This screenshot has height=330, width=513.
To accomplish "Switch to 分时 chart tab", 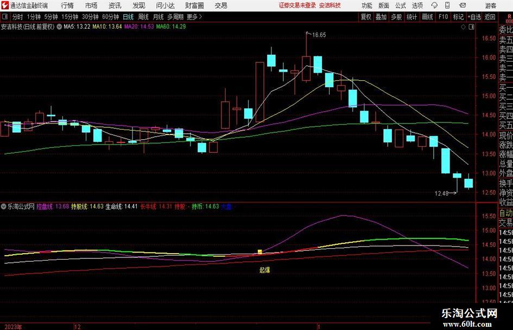I will 17,17.
